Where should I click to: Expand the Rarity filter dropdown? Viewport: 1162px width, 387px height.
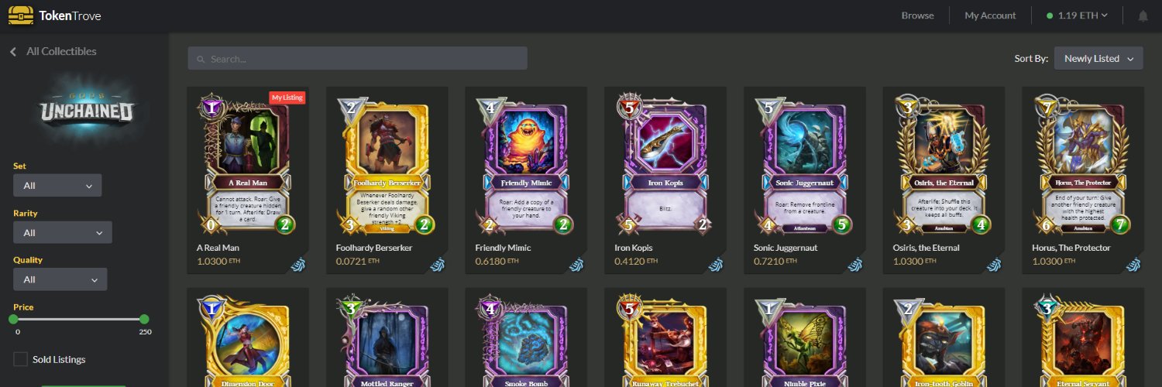coord(63,232)
